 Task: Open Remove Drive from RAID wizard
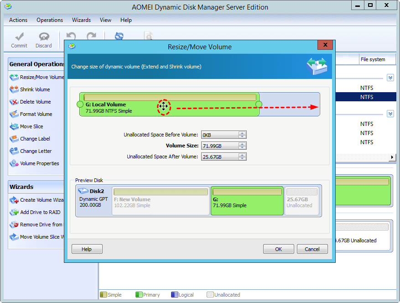tap(36, 225)
